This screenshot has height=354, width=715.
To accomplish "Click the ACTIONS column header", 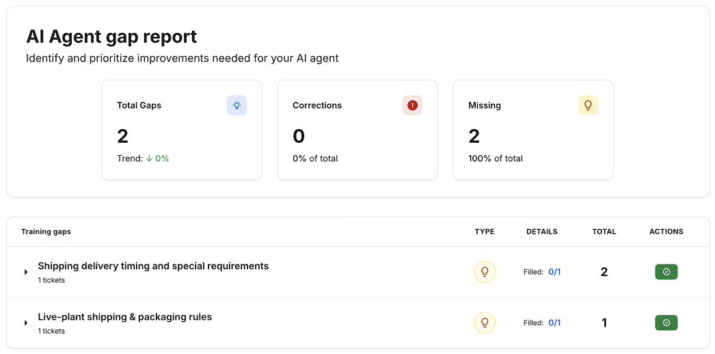I will 666,232.
